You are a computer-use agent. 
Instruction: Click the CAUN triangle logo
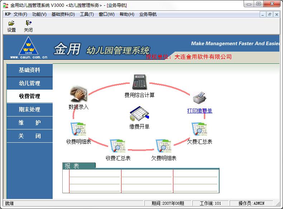(29, 46)
